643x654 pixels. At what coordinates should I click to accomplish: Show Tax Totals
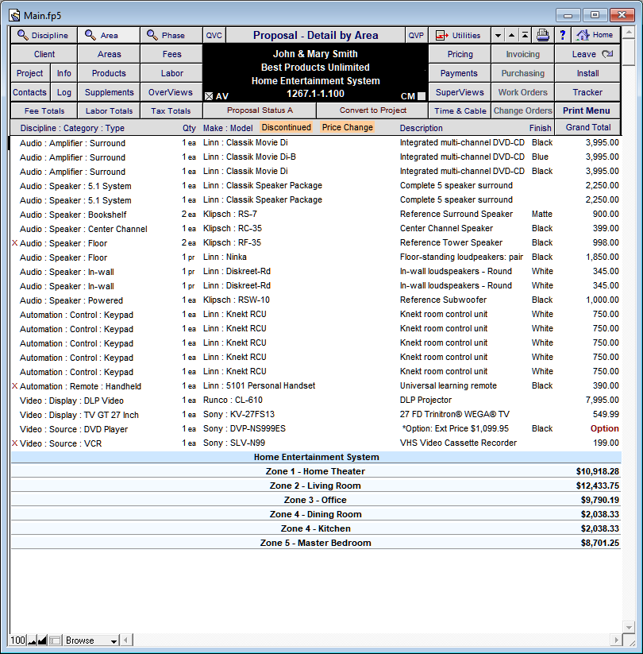171,110
